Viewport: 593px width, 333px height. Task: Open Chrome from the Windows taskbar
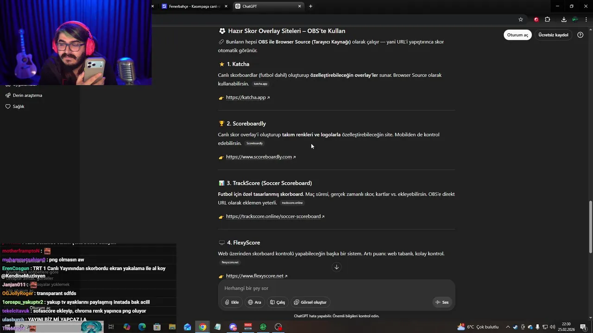(202, 327)
